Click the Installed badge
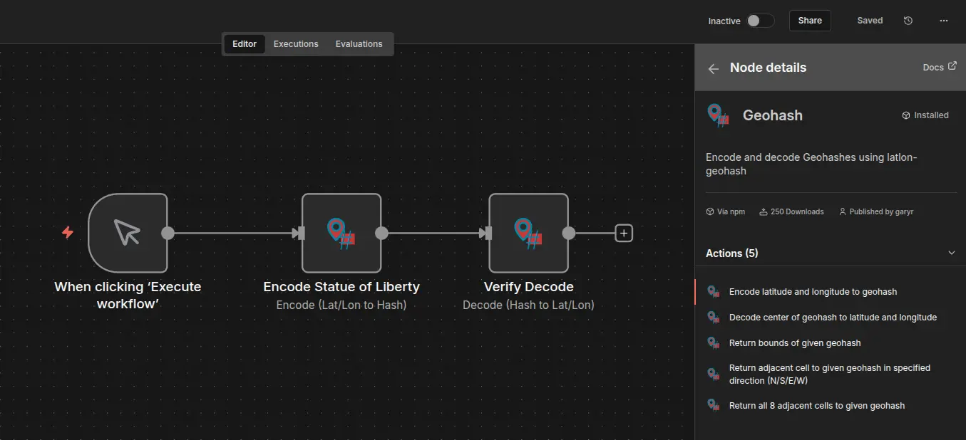Screen dimensions: 966x440 (925, 115)
